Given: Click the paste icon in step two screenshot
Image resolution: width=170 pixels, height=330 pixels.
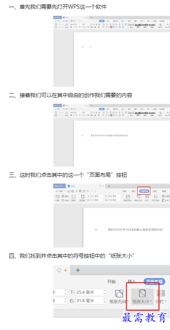Looking at the screenshot, I should [x=56, y=113].
